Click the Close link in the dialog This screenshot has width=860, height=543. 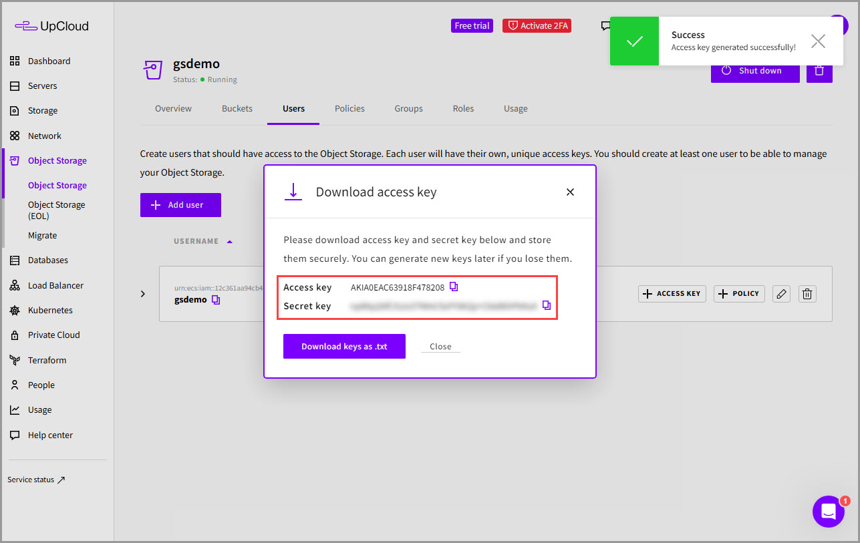[440, 347]
